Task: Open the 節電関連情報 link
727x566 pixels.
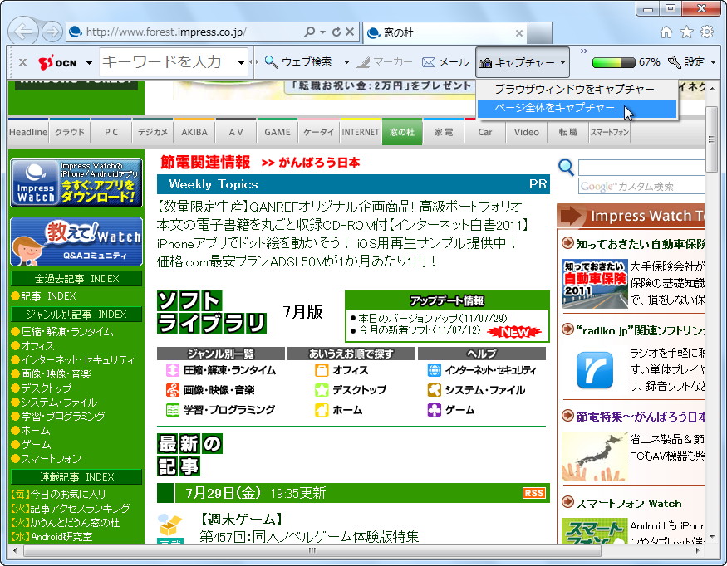Action: (x=205, y=162)
